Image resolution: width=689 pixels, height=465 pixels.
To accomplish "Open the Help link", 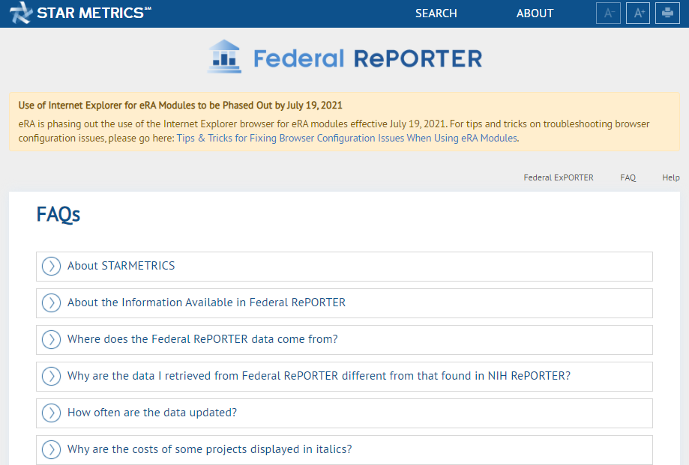I will tap(670, 177).
